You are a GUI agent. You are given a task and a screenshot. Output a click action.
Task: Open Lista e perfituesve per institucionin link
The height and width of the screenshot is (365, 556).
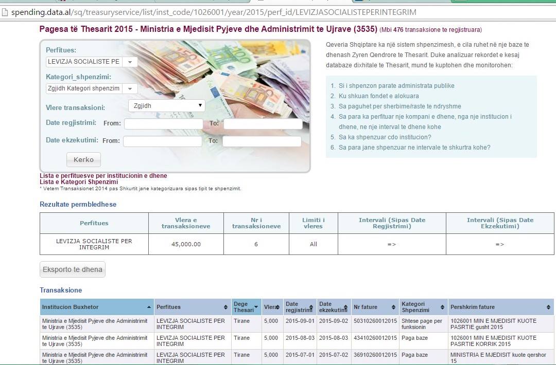[103, 176]
